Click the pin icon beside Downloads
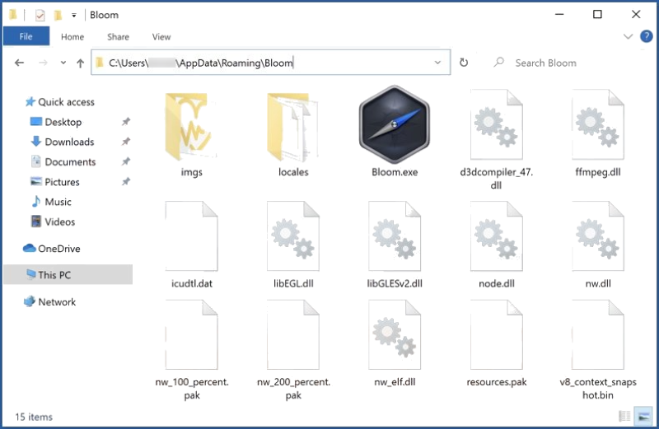 point(126,142)
